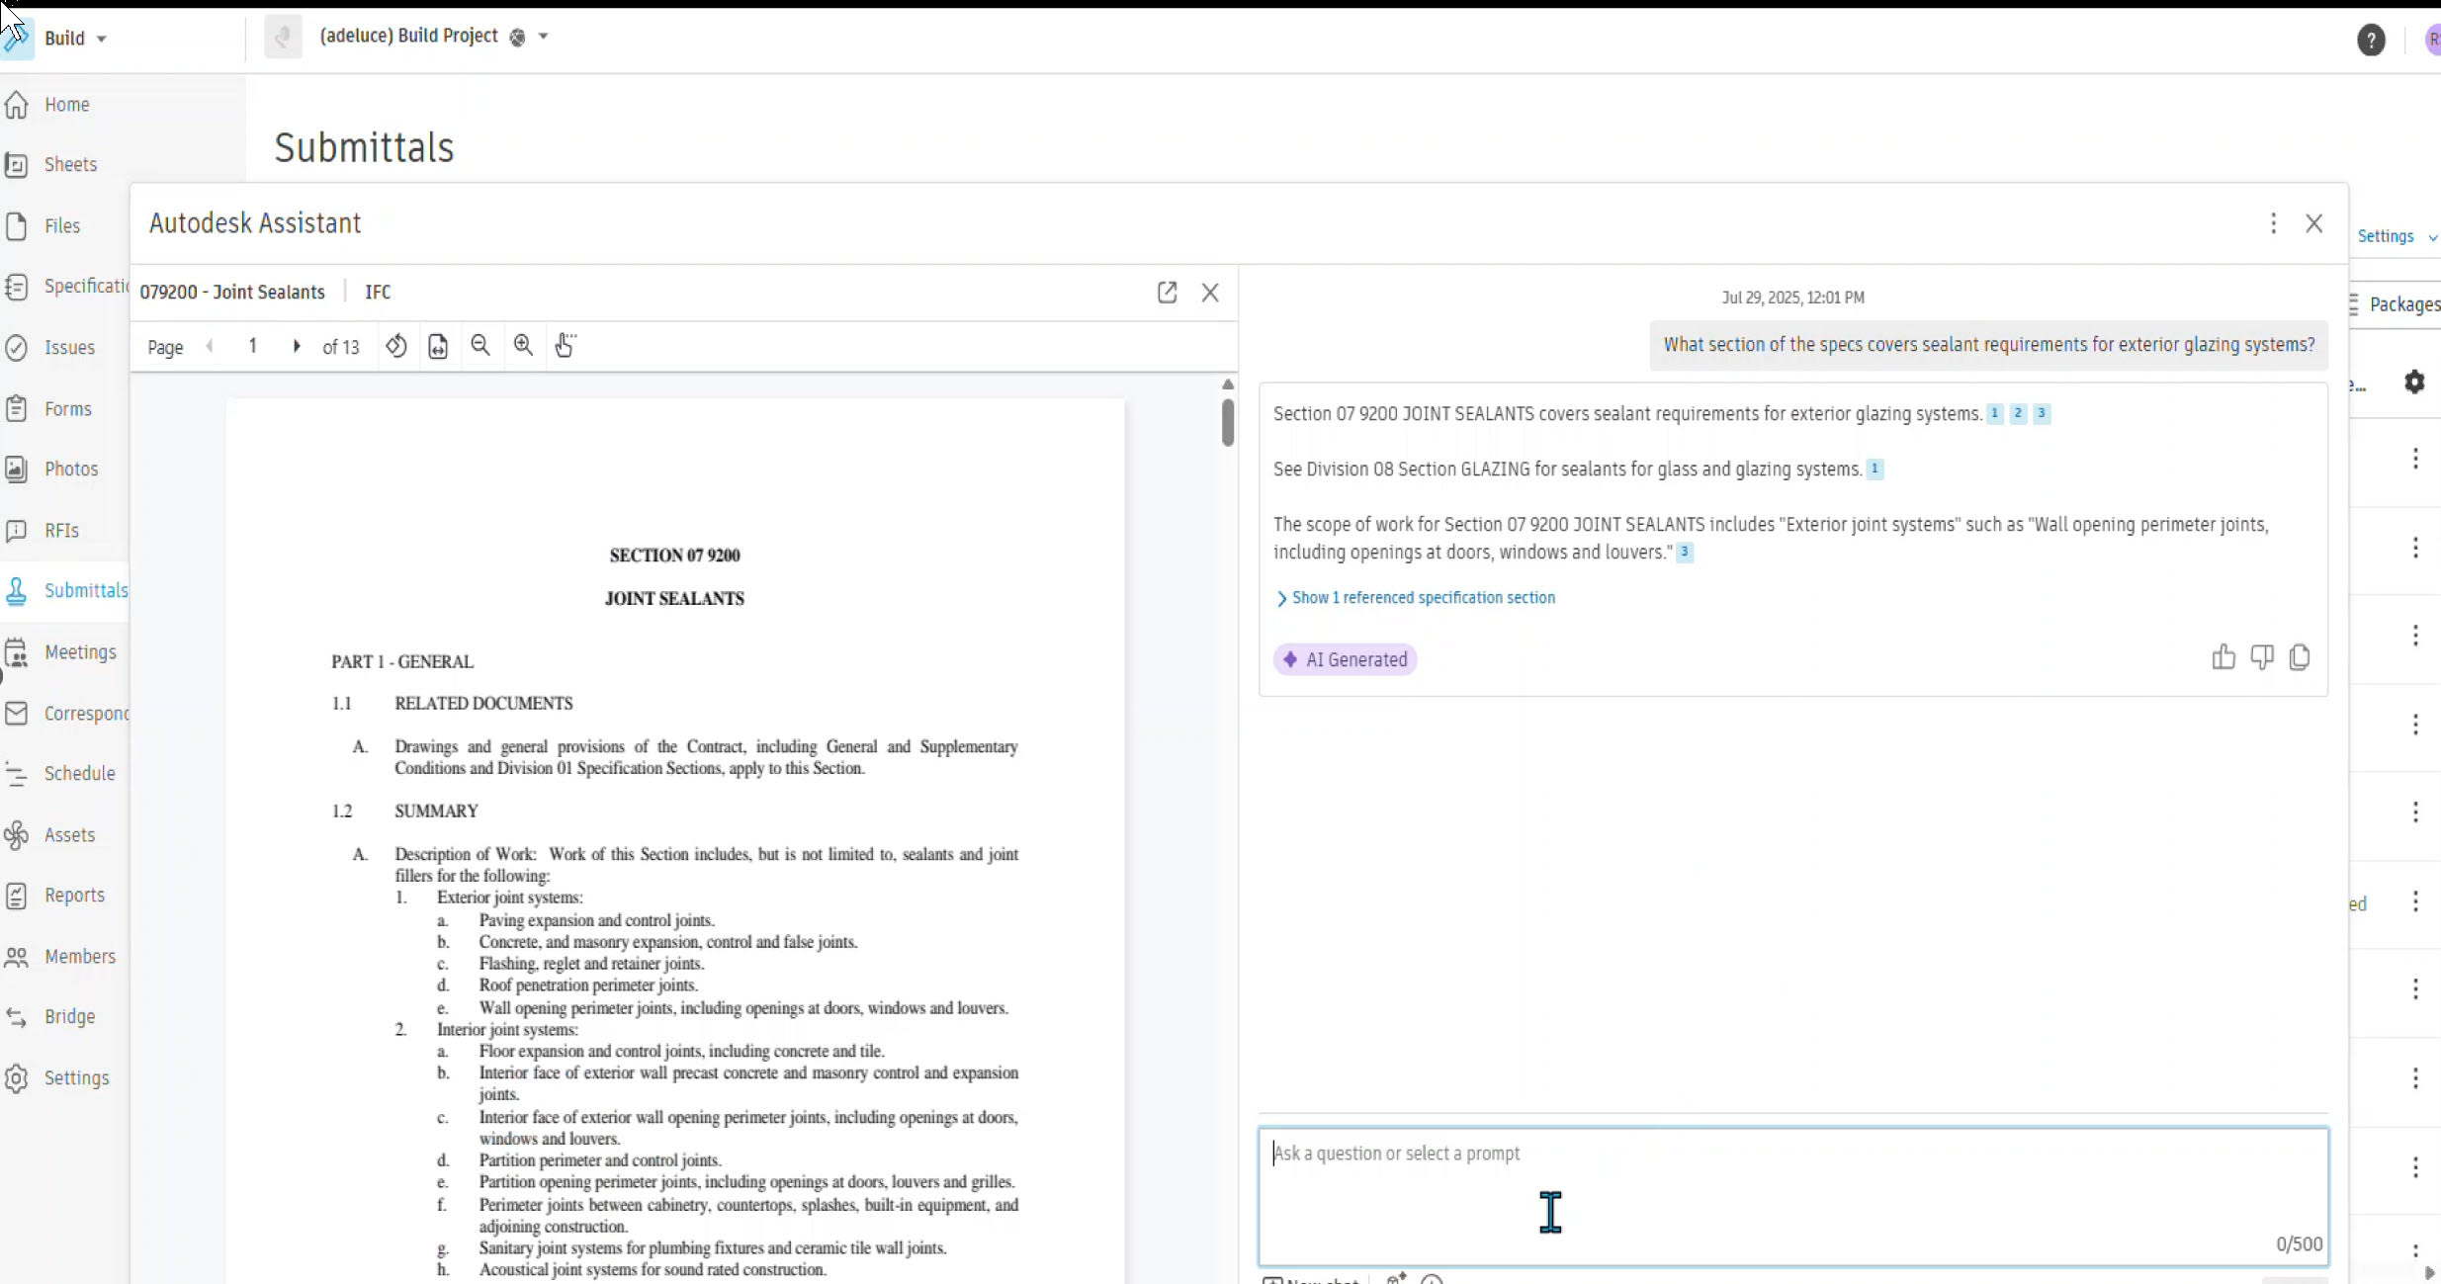Click the Jul 29, 2025 timestamp

[1792, 298]
